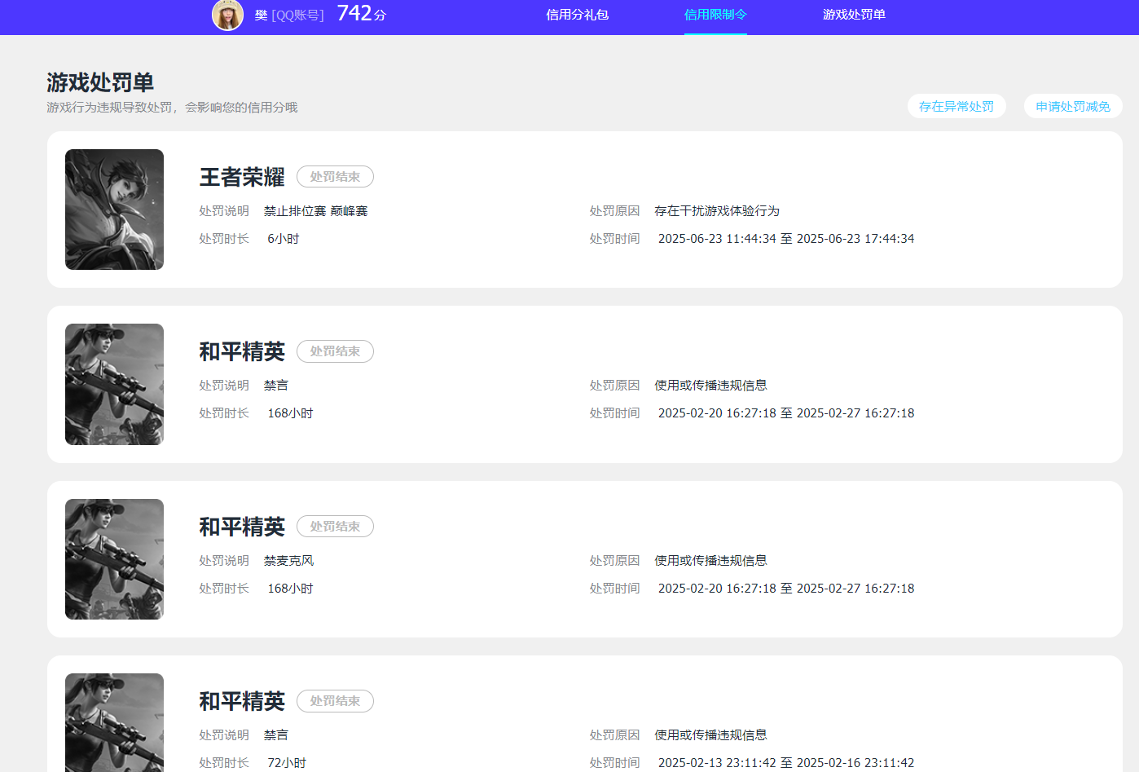Click the user avatar in the header
This screenshot has width=1139, height=772.
click(x=227, y=15)
